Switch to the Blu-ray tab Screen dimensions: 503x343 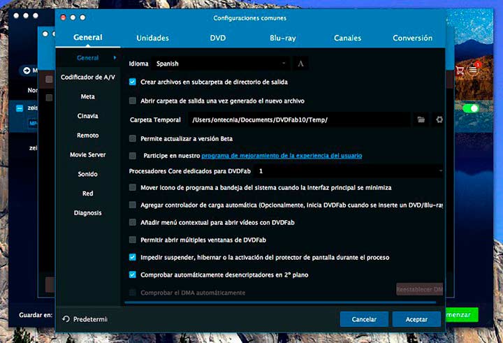click(x=283, y=38)
